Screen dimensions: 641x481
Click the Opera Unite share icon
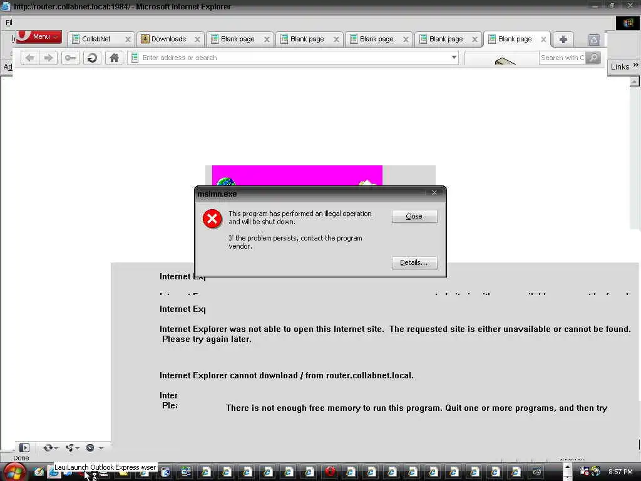click(69, 448)
